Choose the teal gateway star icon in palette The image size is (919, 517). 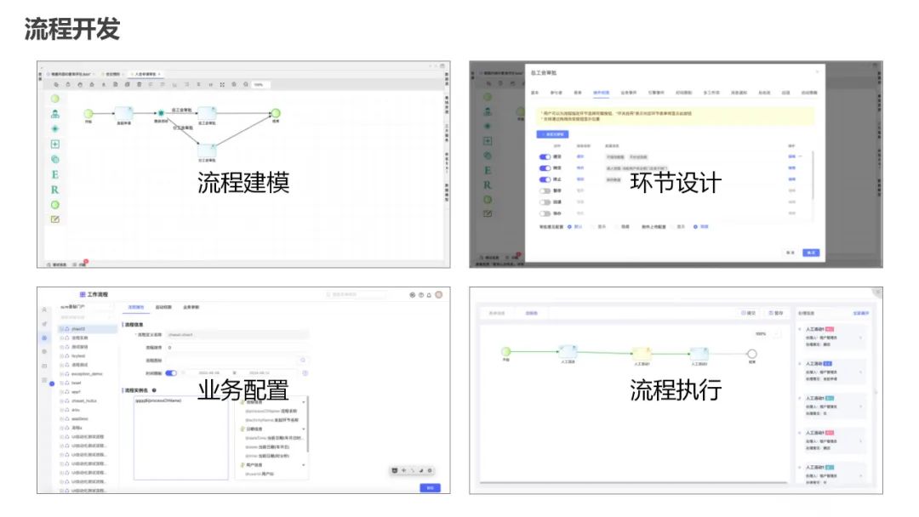click(x=55, y=128)
